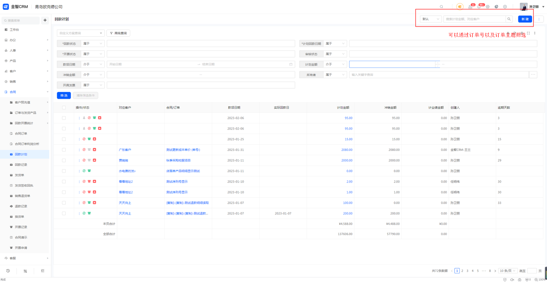Click the plus button beside the menu search

coord(45,20)
